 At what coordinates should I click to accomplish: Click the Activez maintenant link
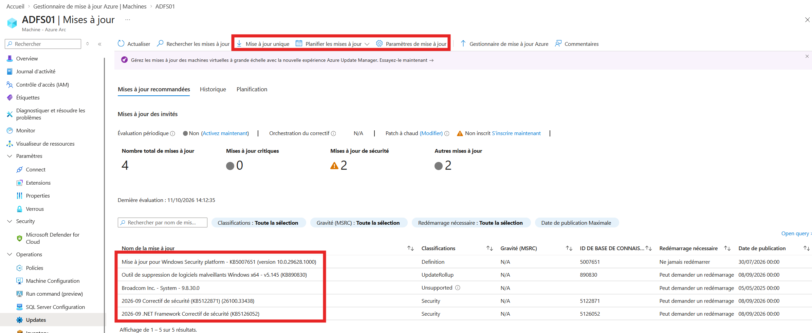point(225,133)
